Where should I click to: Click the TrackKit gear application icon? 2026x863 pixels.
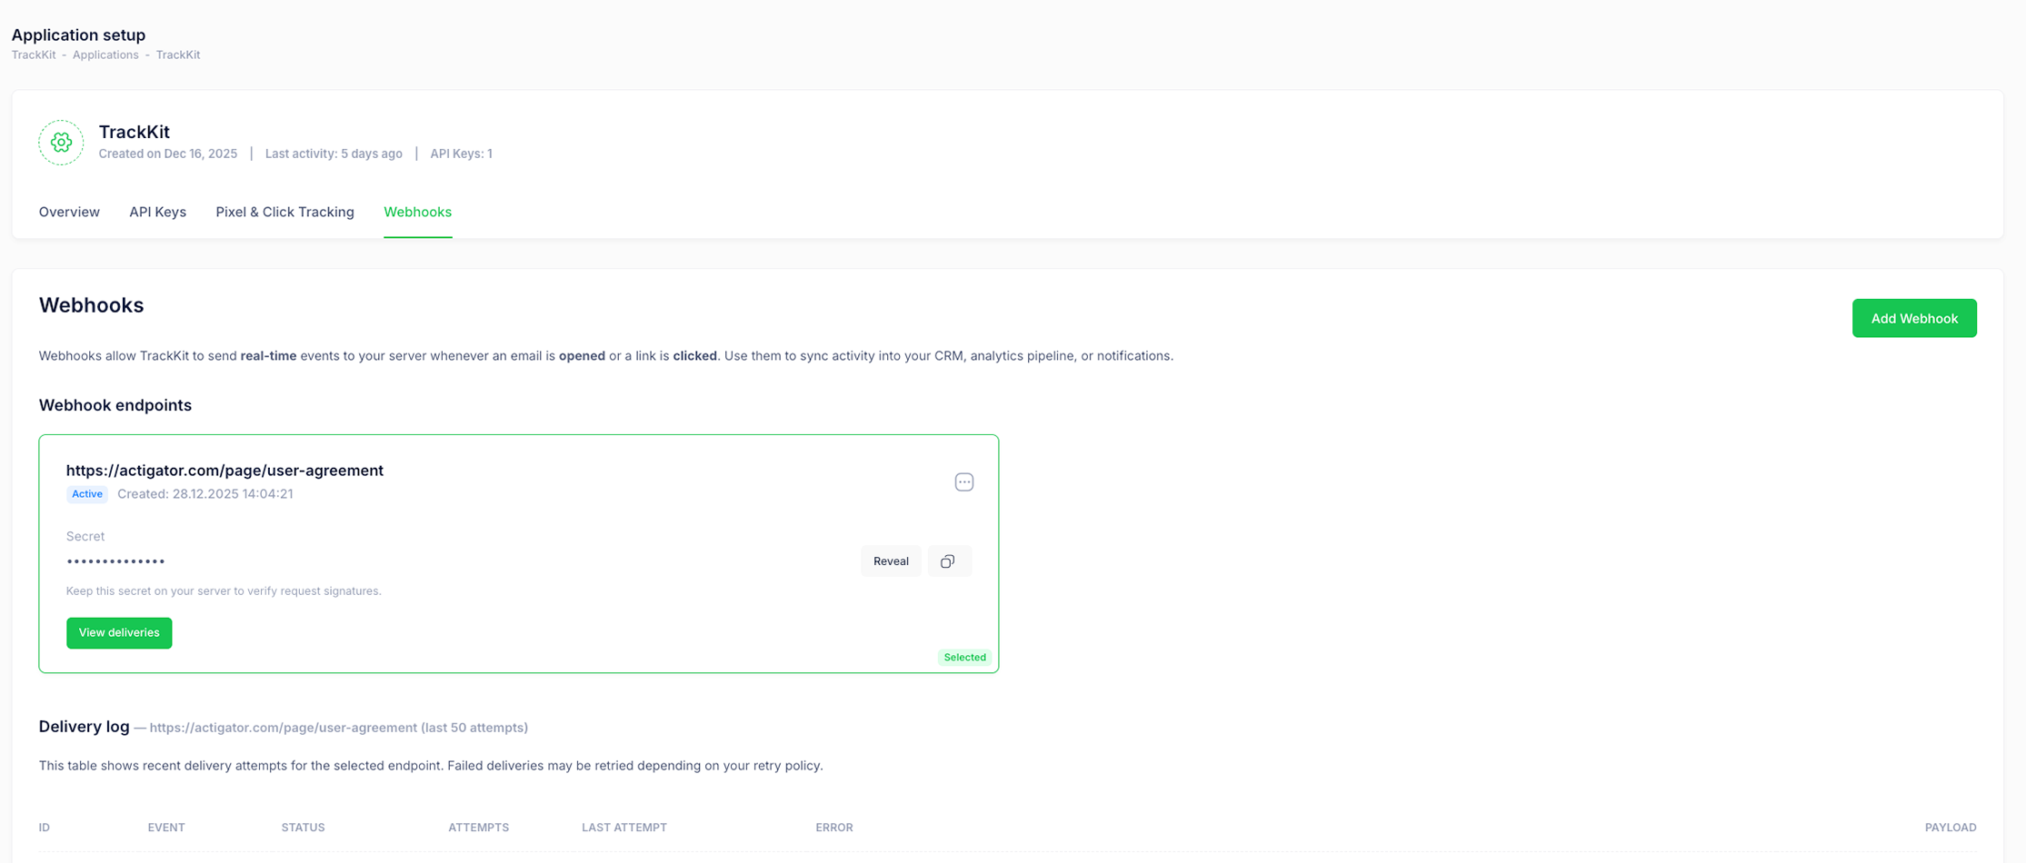61,143
